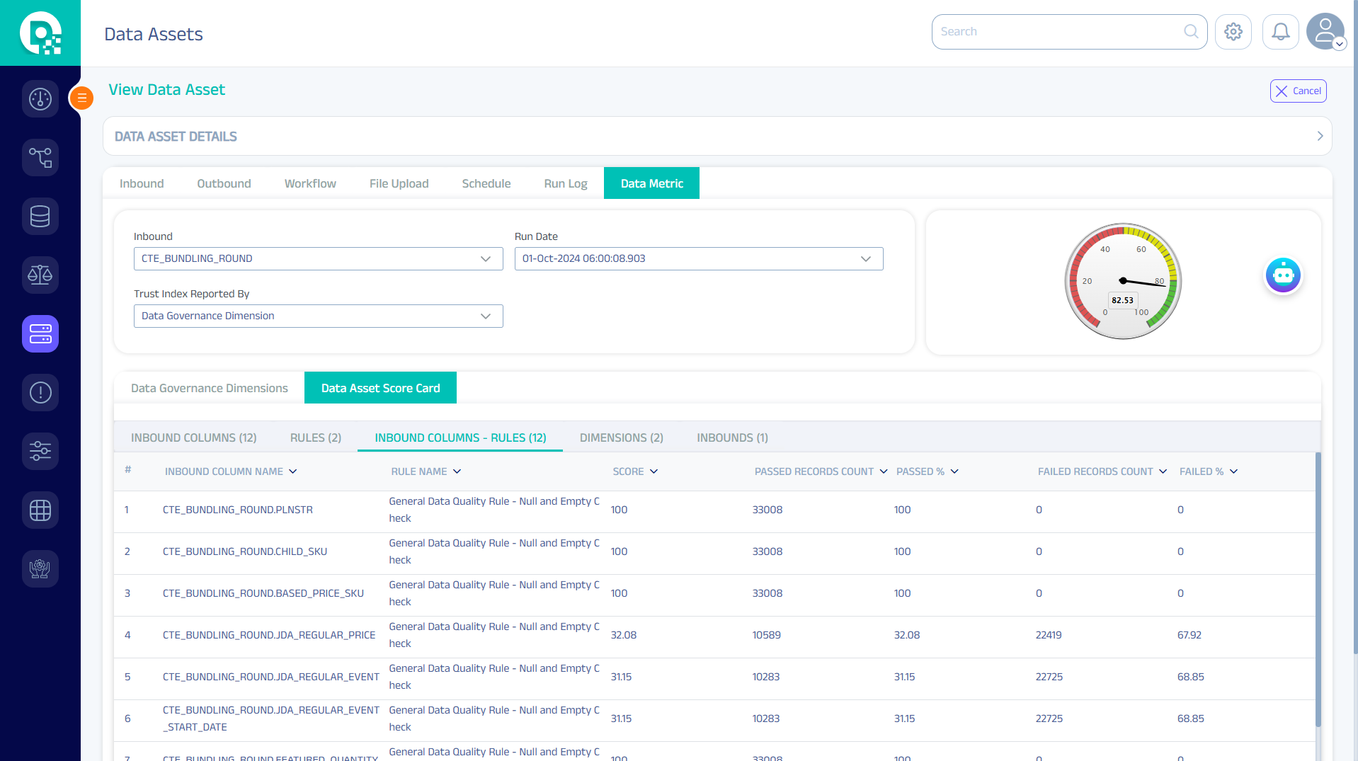
Task: Click the settings gear icon
Action: point(1233,32)
